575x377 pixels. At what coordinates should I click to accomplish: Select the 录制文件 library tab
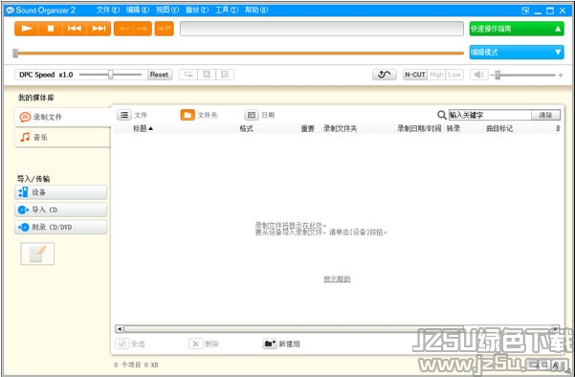pyautogui.click(x=63, y=118)
